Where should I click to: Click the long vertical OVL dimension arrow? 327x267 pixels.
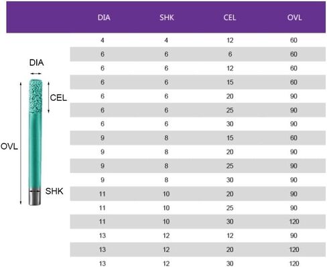click(x=21, y=143)
